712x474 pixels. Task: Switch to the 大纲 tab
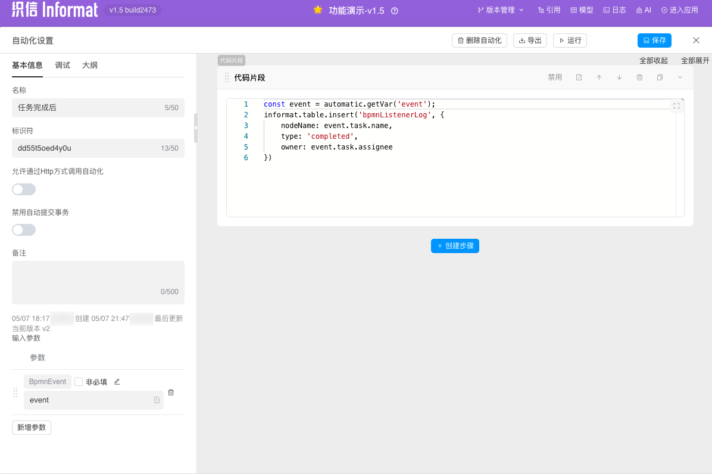click(89, 66)
